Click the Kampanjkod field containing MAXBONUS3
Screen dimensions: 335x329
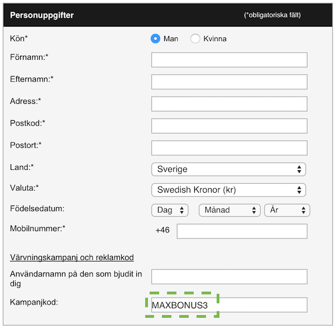click(x=229, y=305)
